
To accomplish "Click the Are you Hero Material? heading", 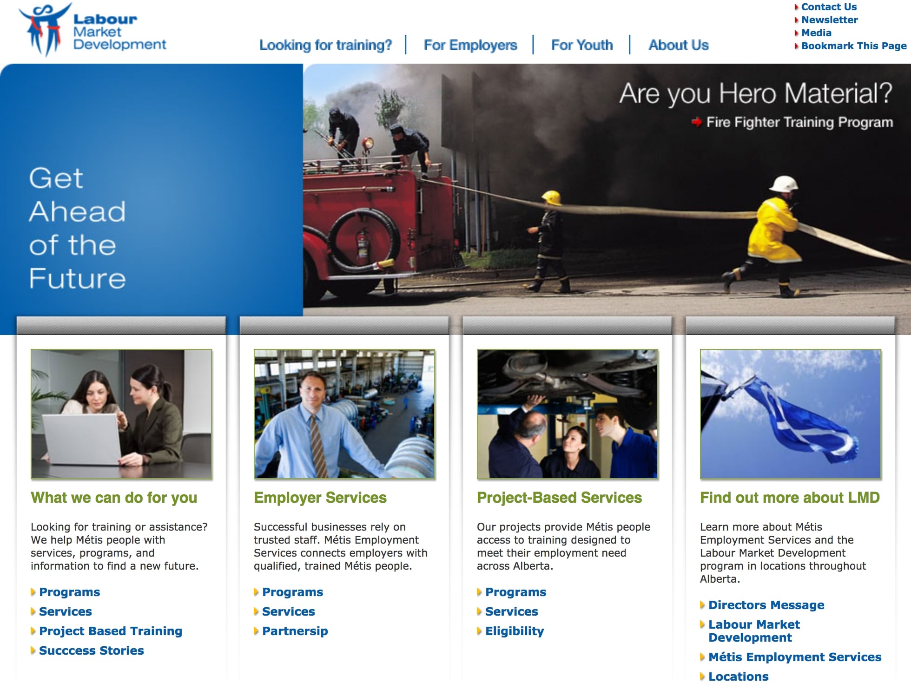I will (756, 93).
